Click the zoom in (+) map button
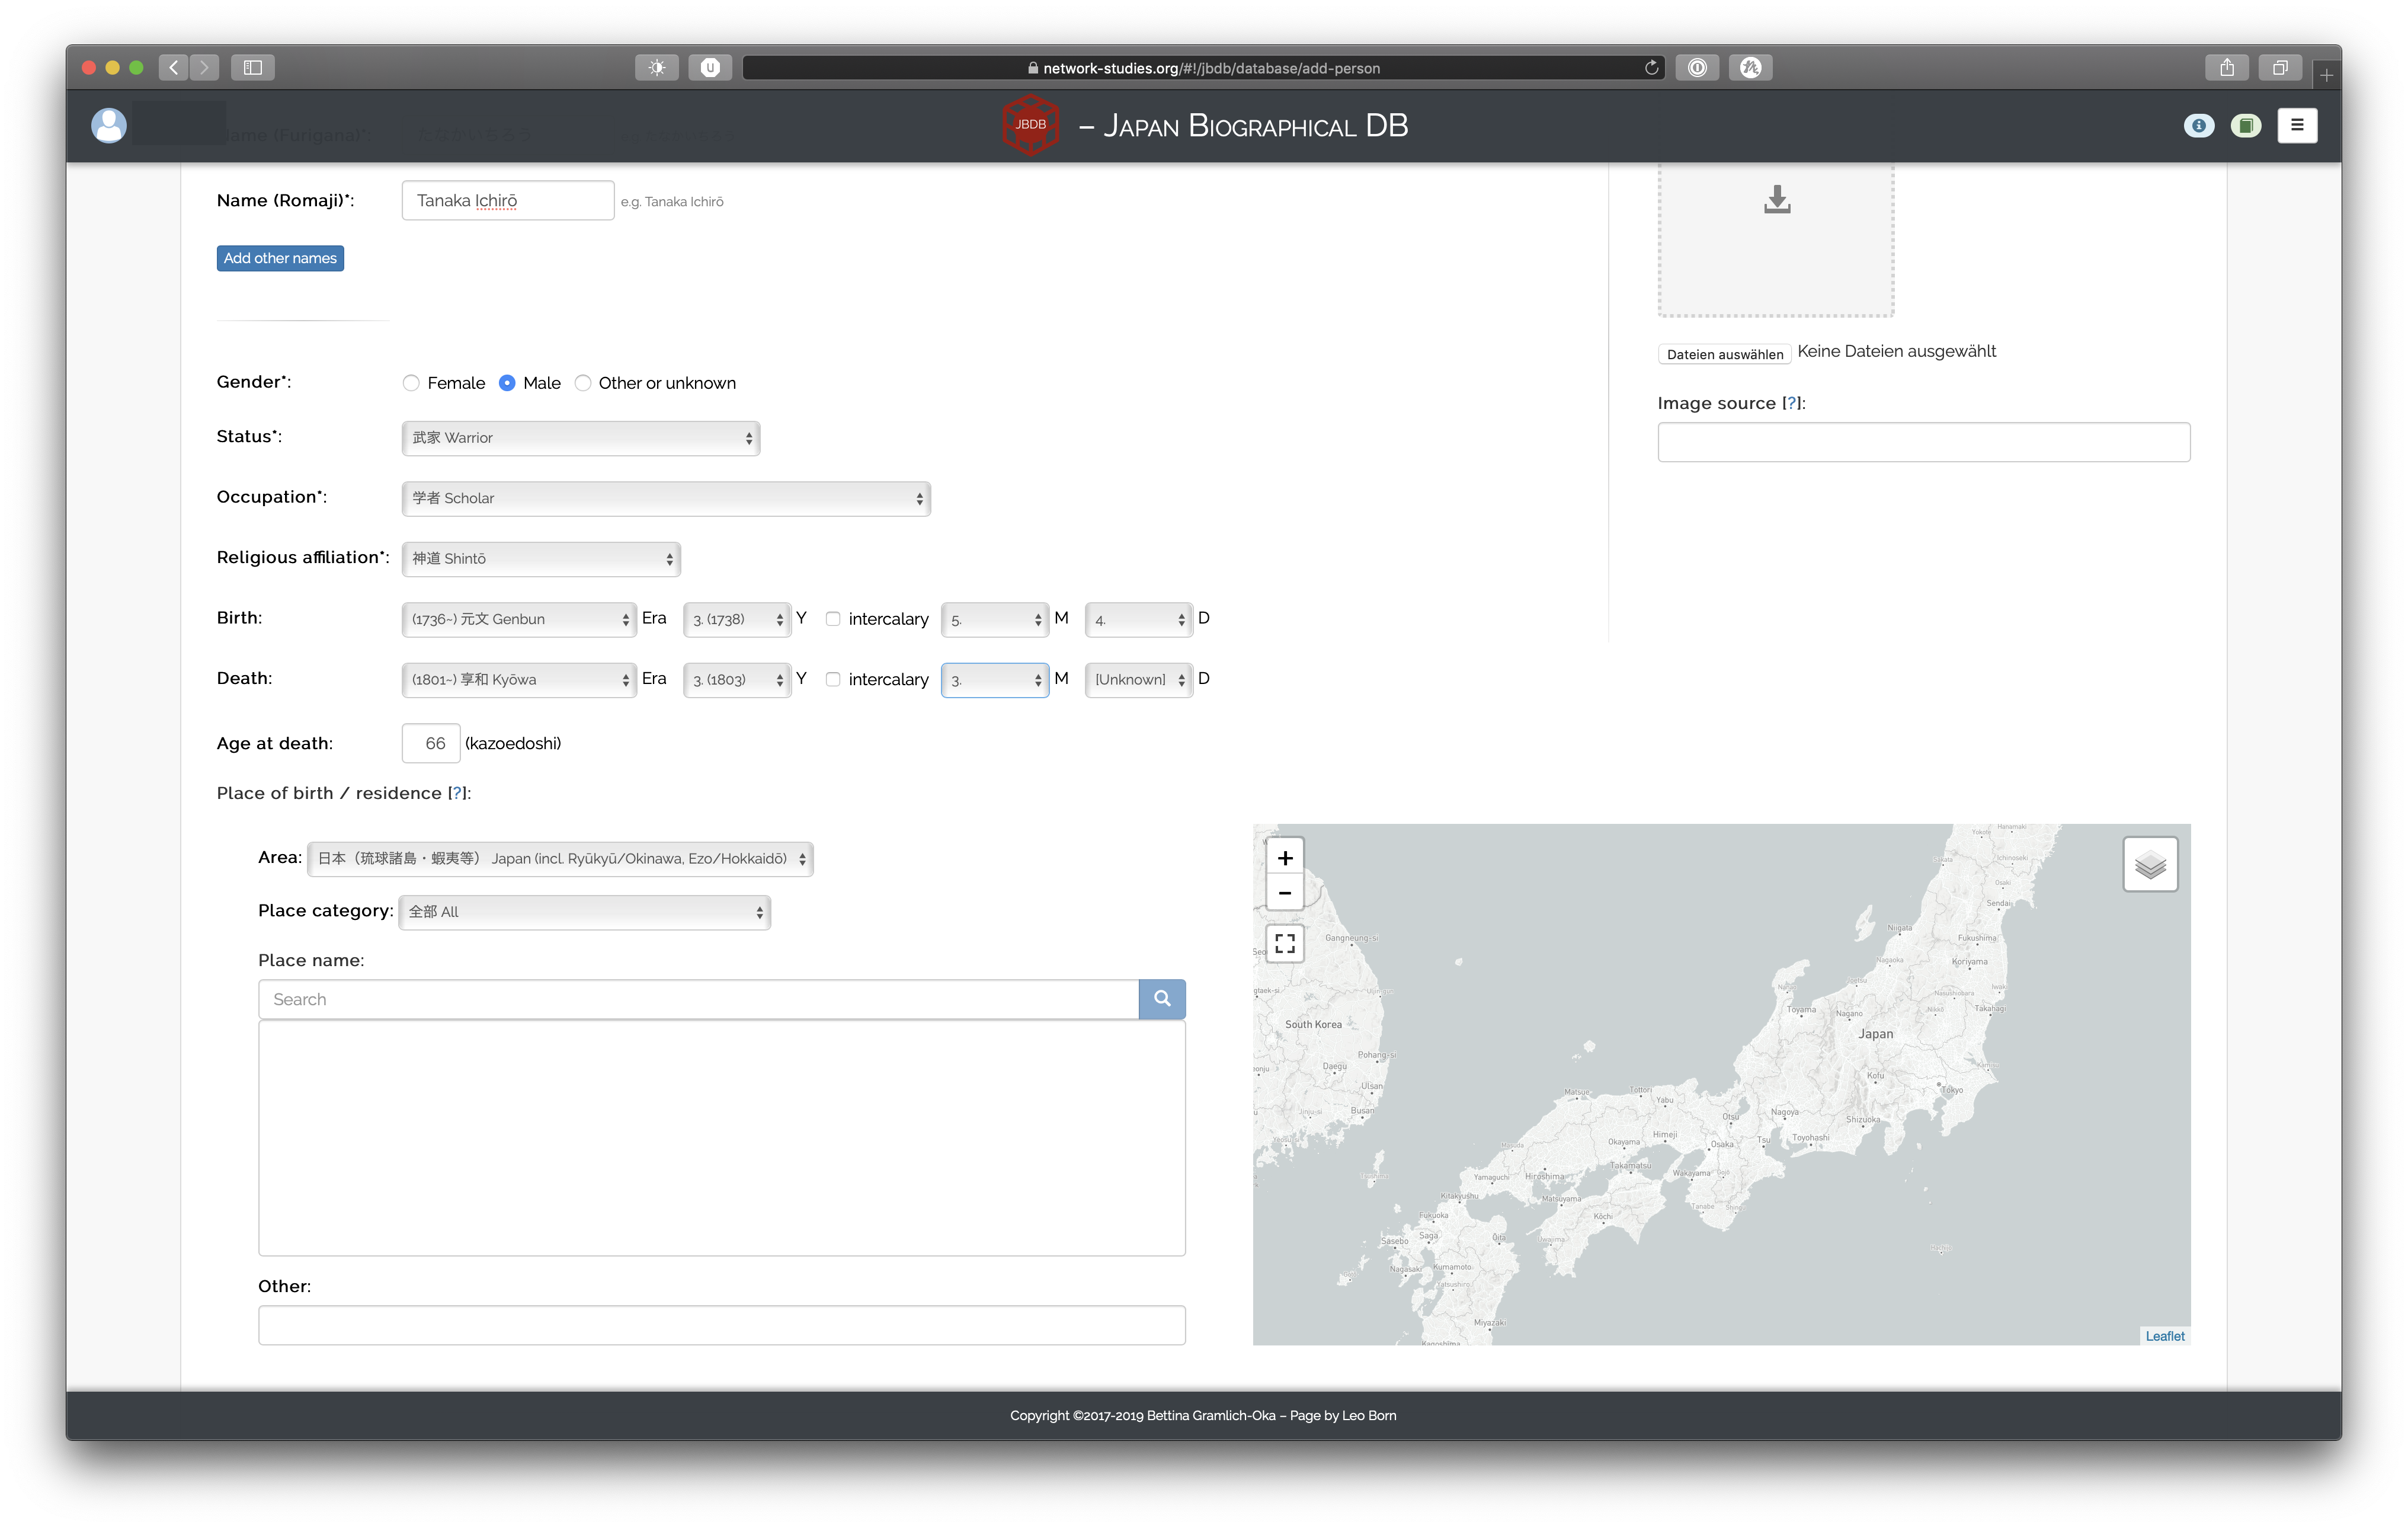The image size is (2408, 1528). point(1286,857)
